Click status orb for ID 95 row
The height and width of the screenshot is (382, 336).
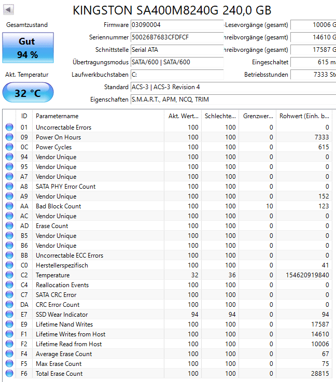click(x=9, y=166)
